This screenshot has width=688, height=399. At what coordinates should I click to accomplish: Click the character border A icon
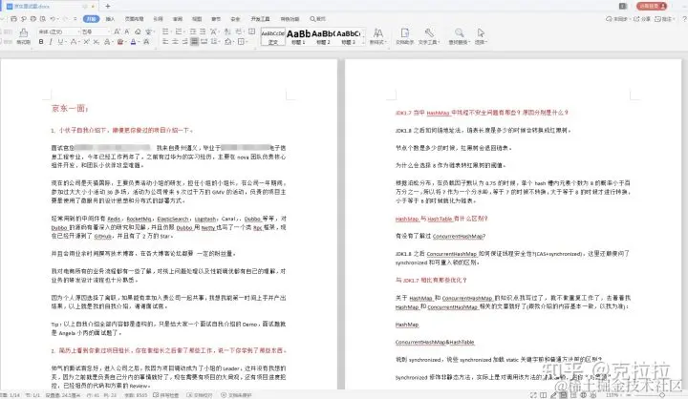click(146, 42)
